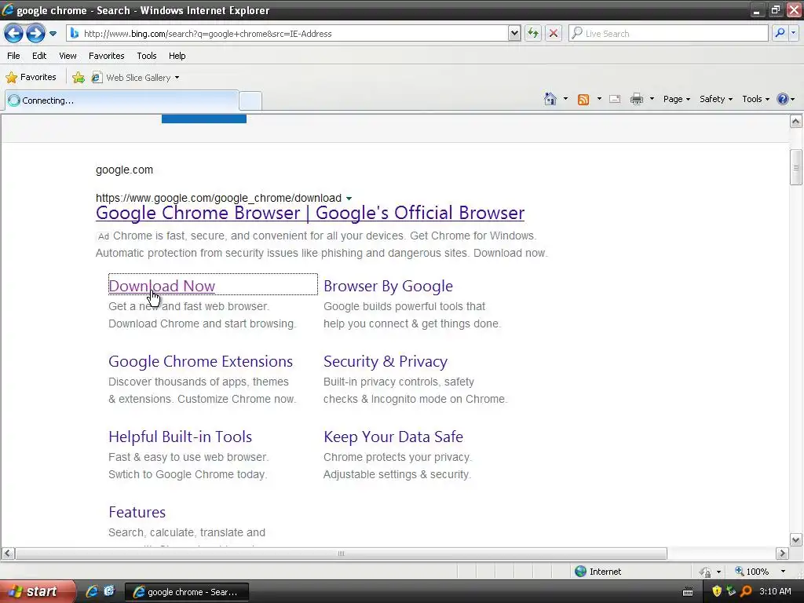The width and height of the screenshot is (804, 603).
Task: Expand the Print options dropdown arrow
Action: (x=652, y=99)
